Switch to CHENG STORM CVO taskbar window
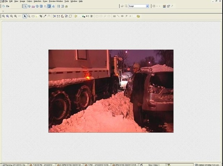The width and height of the screenshot is (223, 166). 208,165
